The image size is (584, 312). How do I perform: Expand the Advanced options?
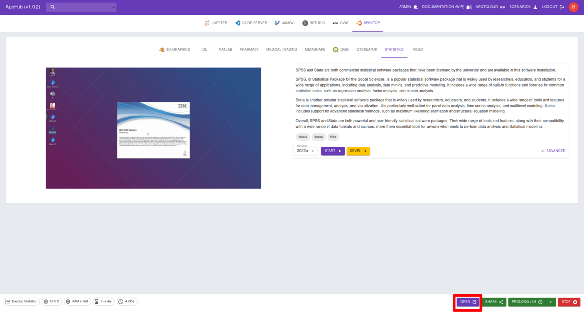click(553, 151)
